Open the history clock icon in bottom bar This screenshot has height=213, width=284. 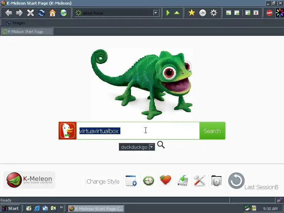[x=148, y=181]
